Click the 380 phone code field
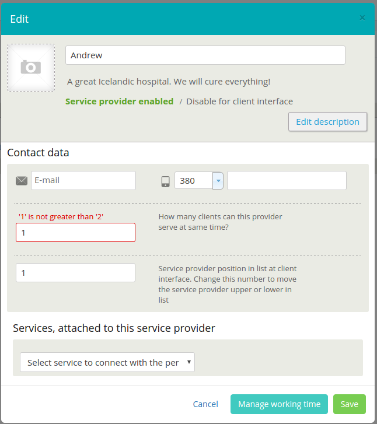This screenshot has height=424, width=377. (194, 181)
